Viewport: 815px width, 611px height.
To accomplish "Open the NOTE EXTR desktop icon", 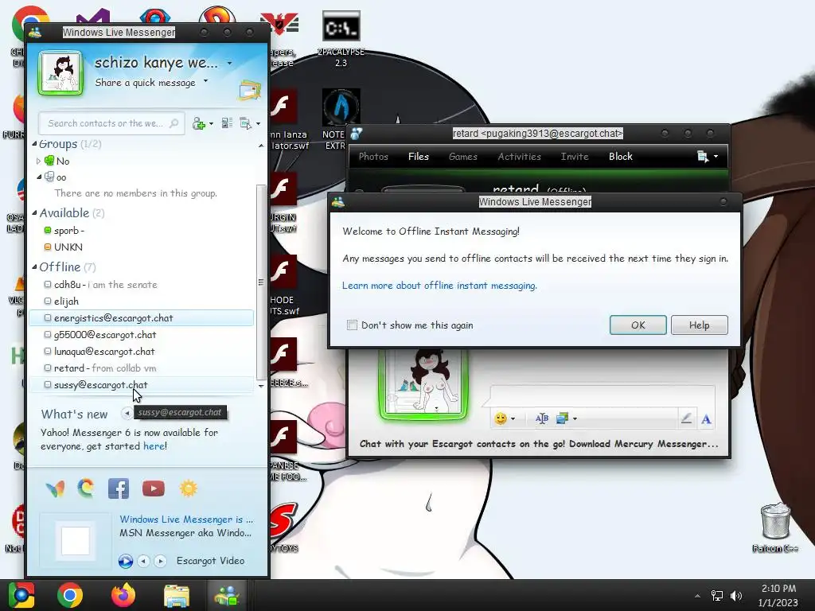I will [341, 119].
